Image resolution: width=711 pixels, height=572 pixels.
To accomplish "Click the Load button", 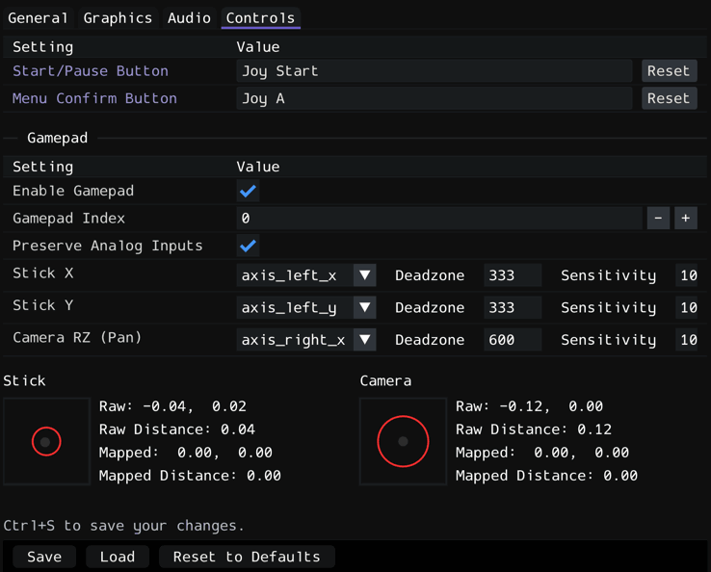I will (118, 557).
